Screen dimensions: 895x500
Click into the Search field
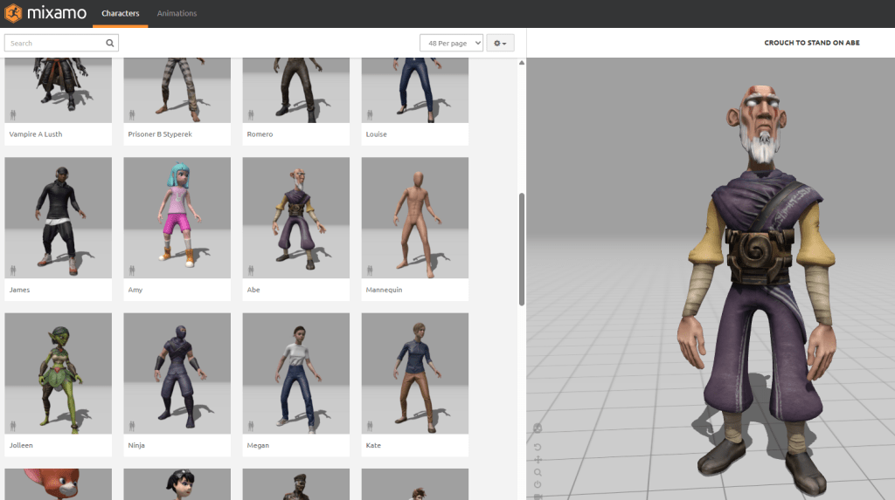click(x=54, y=43)
